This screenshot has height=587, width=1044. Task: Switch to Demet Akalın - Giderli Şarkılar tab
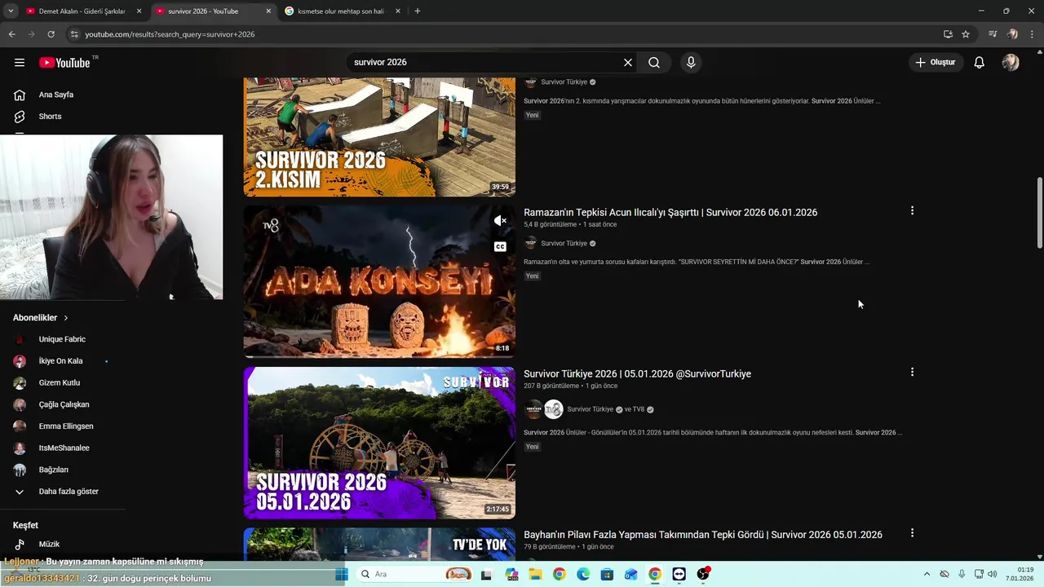click(x=84, y=11)
